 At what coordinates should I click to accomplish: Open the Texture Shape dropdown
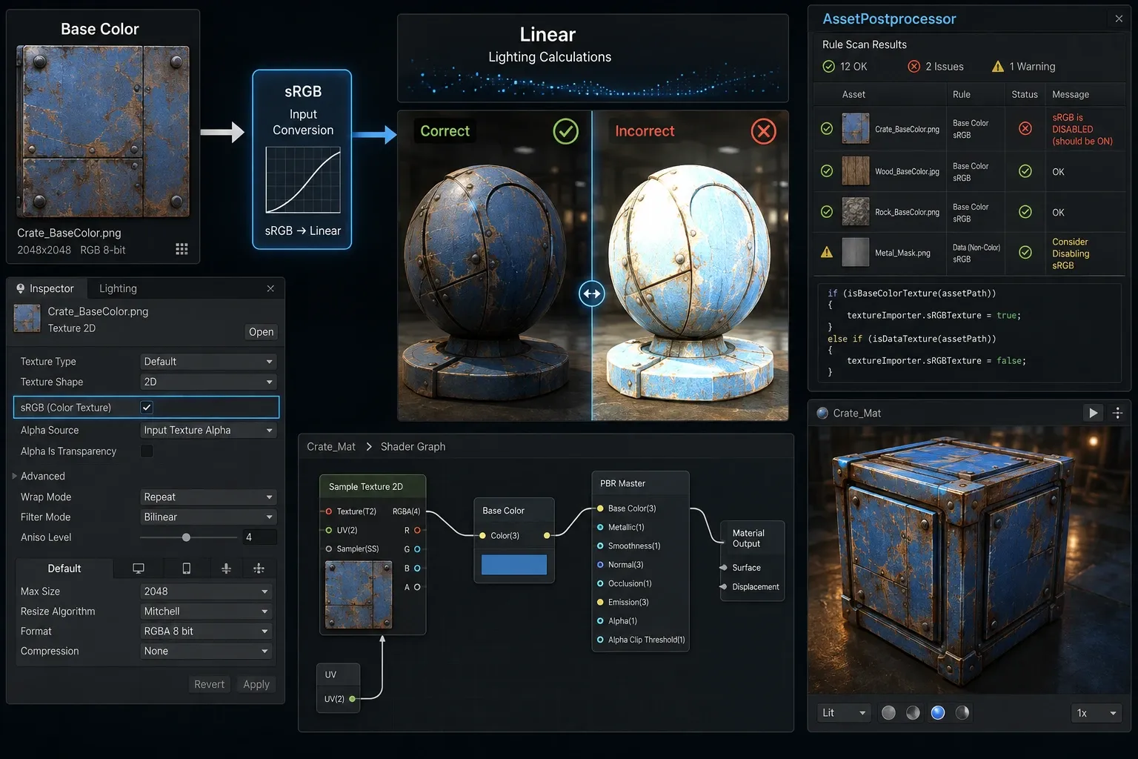[x=208, y=382]
